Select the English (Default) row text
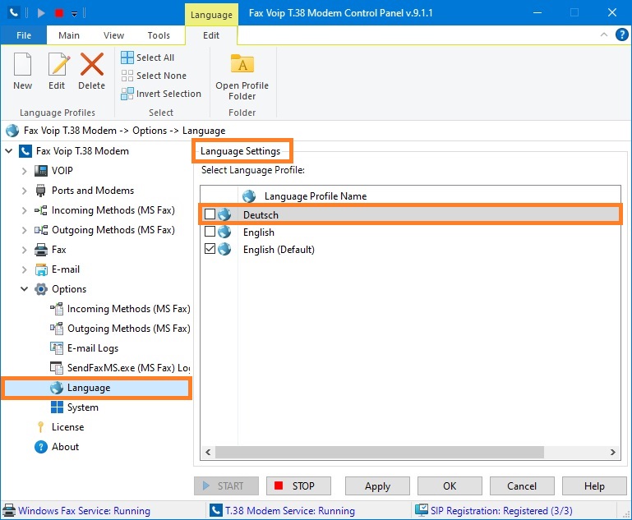 coord(279,250)
